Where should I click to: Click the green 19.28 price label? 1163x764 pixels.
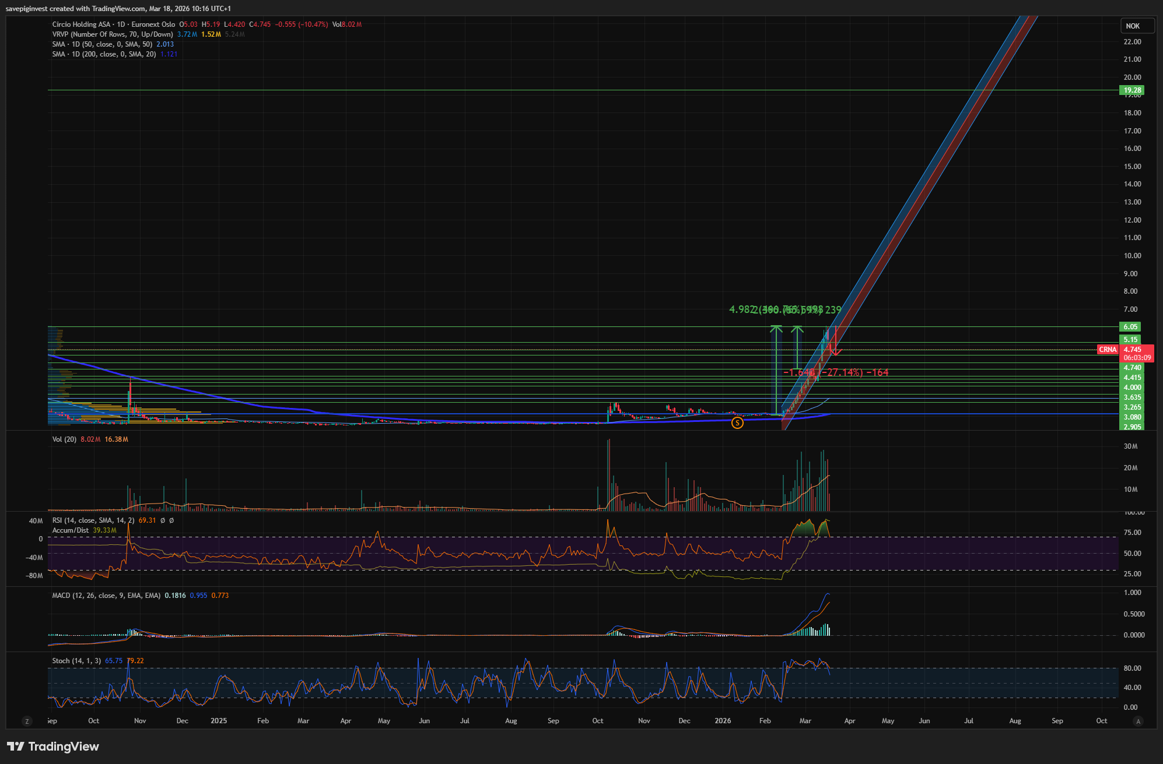click(x=1132, y=90)
